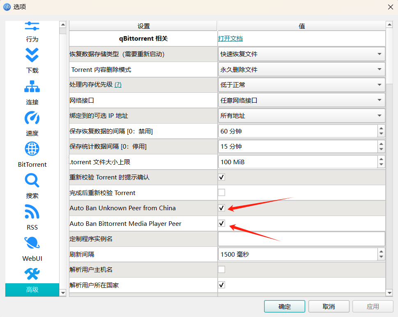Open 处理内存优先级 dropdown (低于正常)
398x317 pixels.
pos(301,85)
